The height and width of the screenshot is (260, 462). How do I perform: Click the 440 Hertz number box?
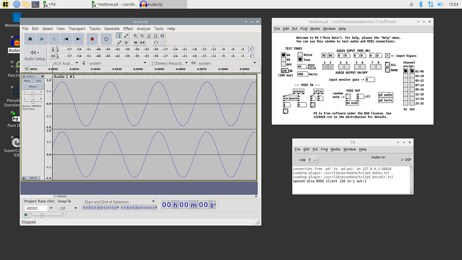(303, 74)
